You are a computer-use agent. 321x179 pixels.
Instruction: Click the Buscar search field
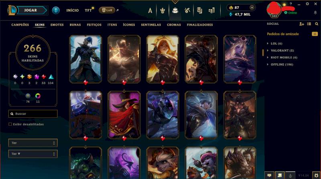click(33, 114)
